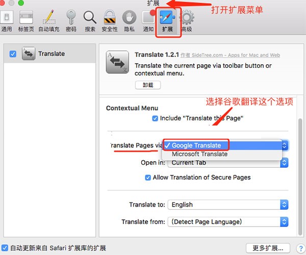Click the Translate extension icon in sidebar
The image size is (306, 255).
click(x=29, y=54)
